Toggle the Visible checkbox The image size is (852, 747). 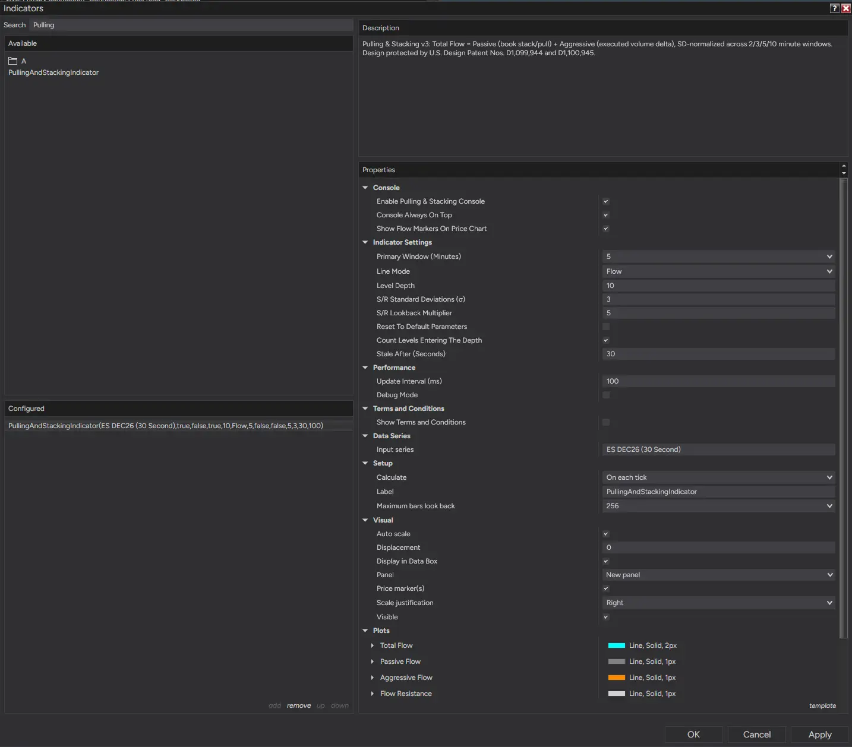606,617
